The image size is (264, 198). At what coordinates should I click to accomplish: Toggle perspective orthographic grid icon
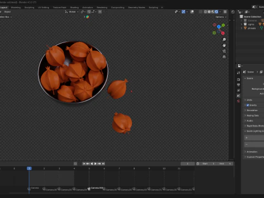[x=224, y=57]
